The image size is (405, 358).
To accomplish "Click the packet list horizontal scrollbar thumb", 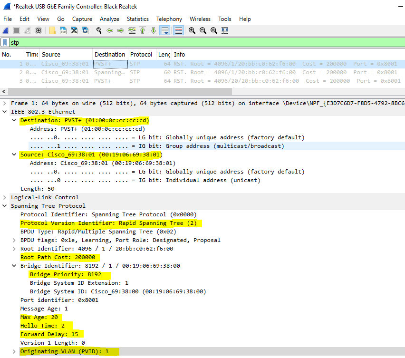I will click(120, 91).
